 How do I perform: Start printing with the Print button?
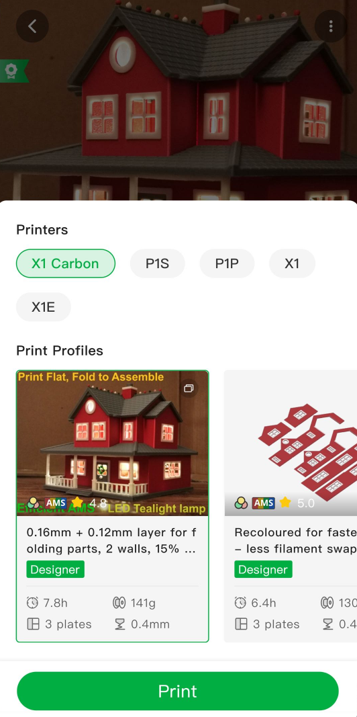178,691
